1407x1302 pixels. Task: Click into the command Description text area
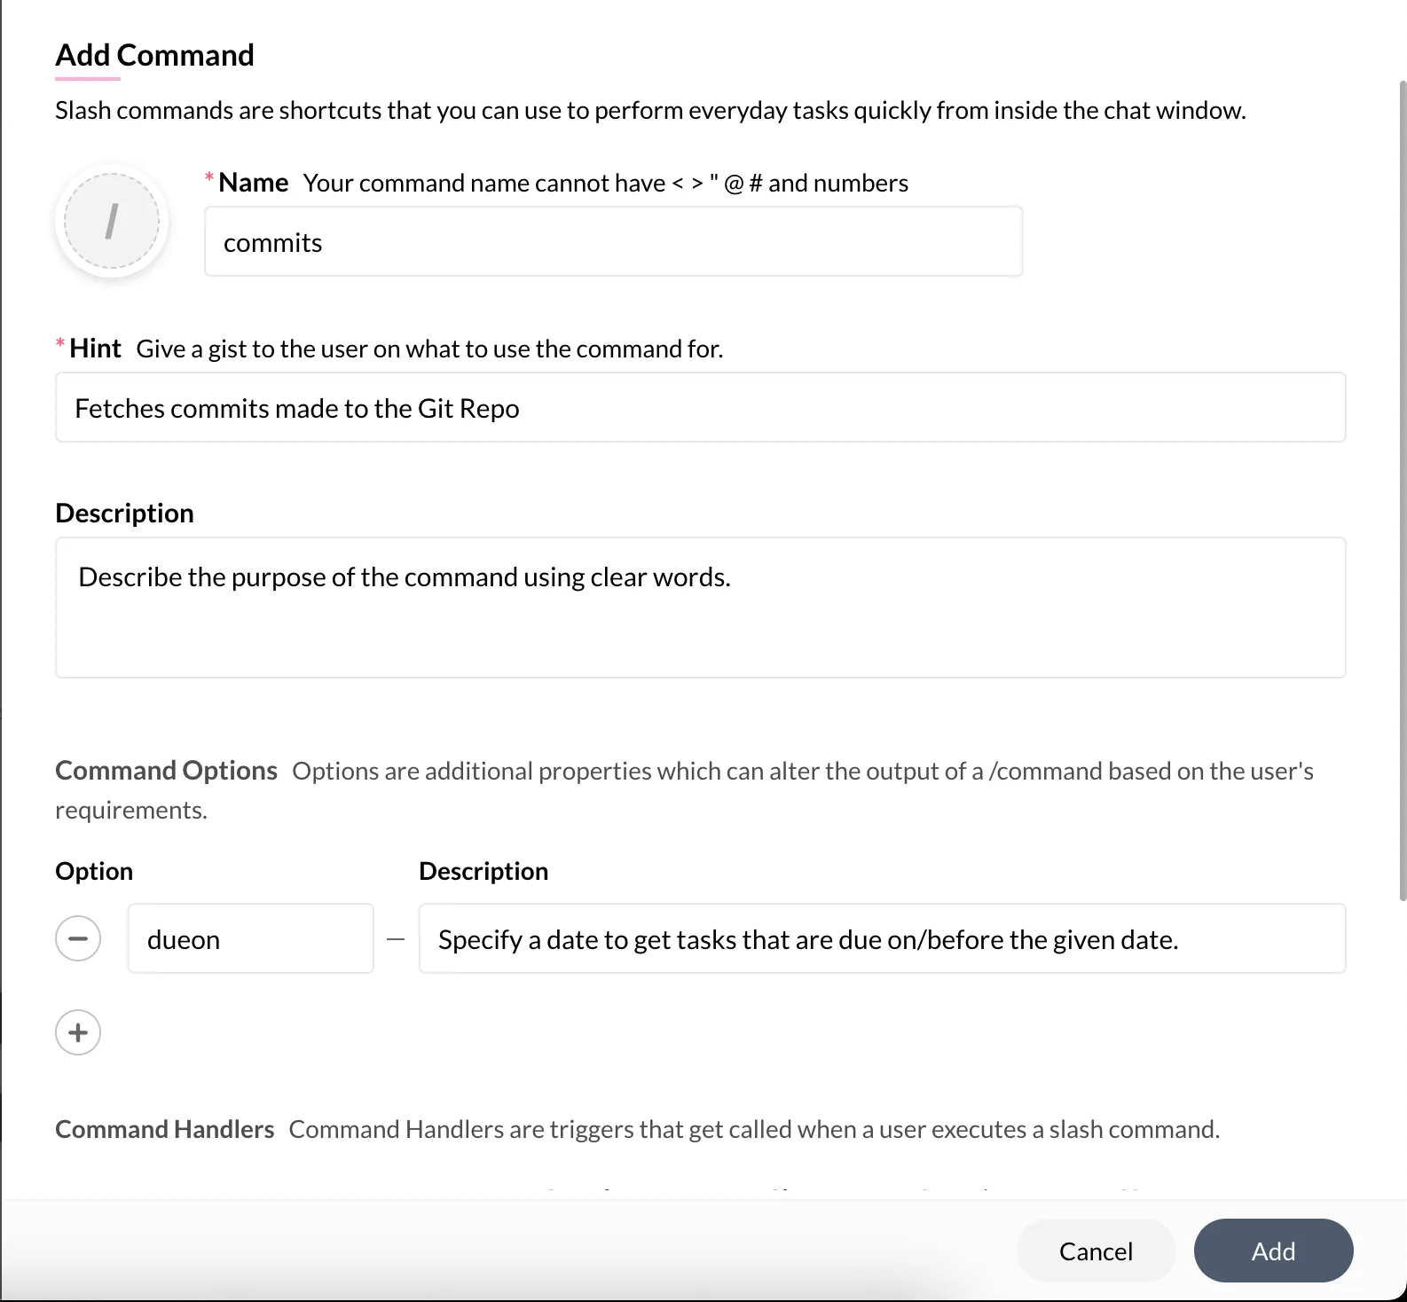pyautogui.click(x=700, y=608)
